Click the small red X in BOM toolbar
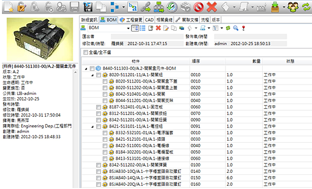 point(158,28)
